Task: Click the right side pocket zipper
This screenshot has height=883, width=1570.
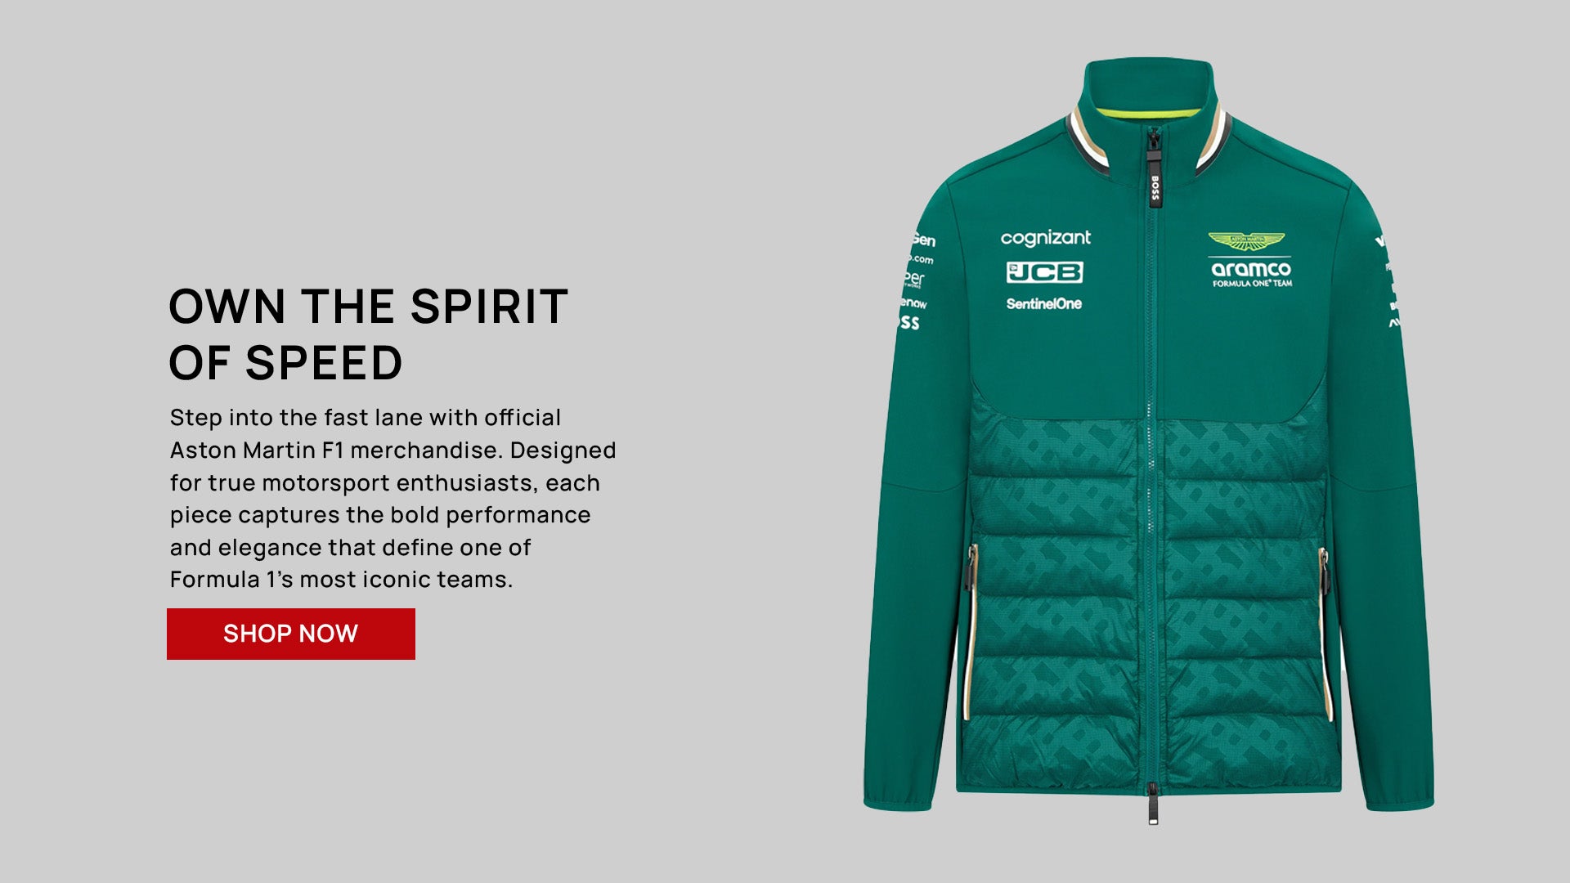Action: pyautogui.click(x=1324, y=571)
